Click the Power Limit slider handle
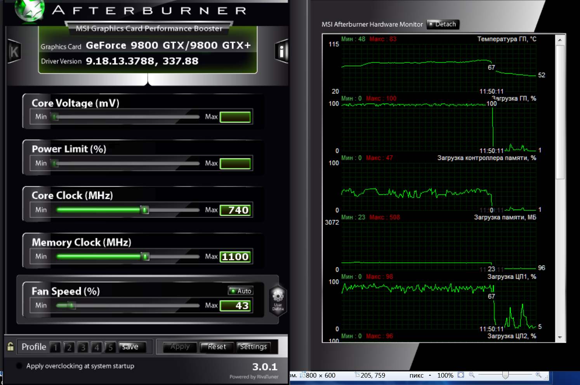The height and width of the screenshot is (385, 580). [55, 163]
